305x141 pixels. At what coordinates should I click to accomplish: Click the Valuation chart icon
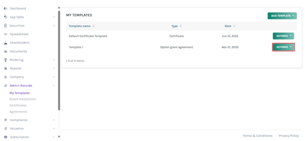coord(6,129)
